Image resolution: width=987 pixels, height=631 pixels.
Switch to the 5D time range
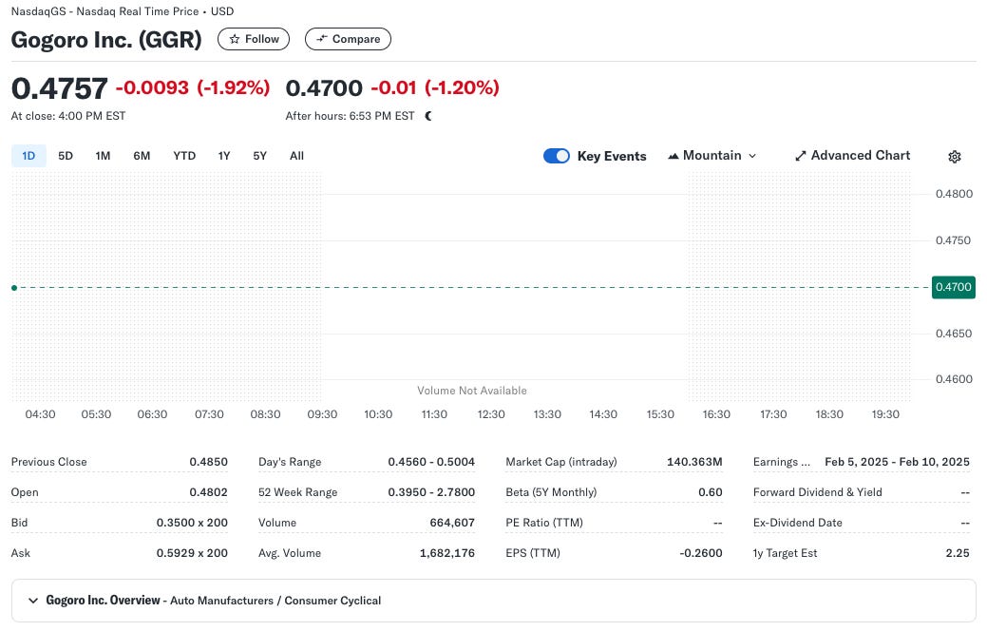click(66, 156)
